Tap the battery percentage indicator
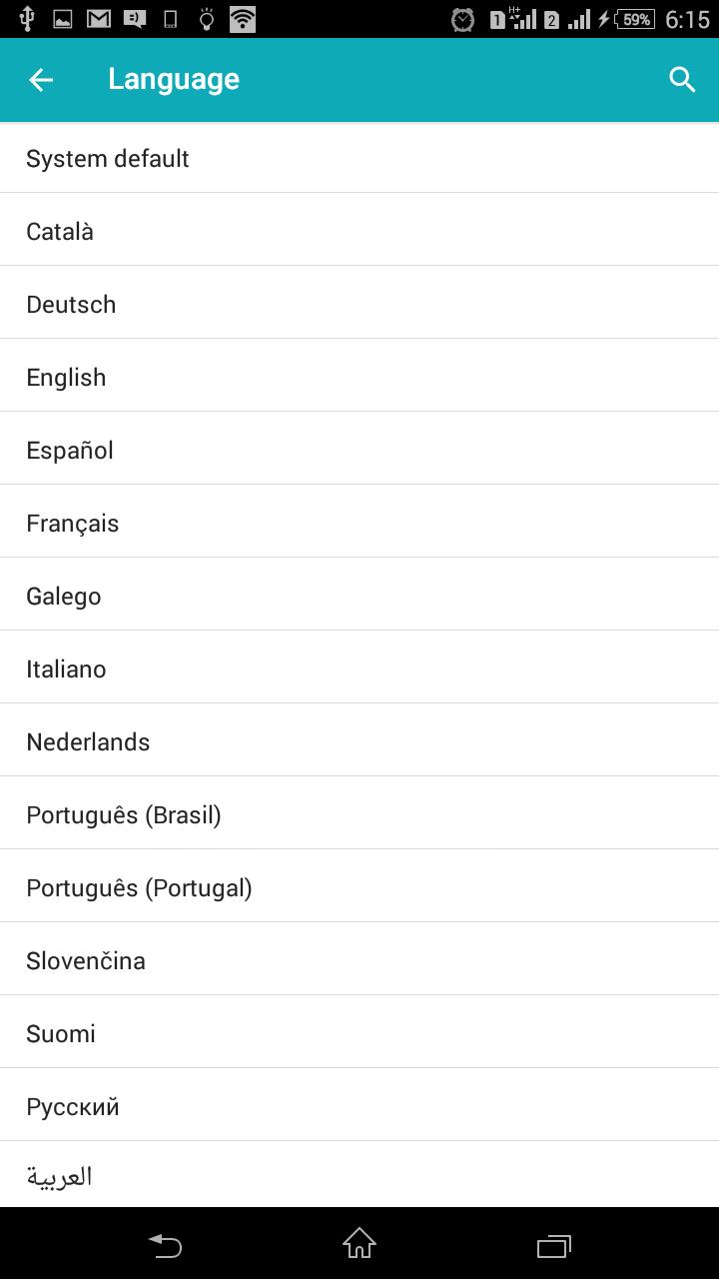The height and width of the screenshot is (1279, 719). pyautogui.click(x=635, y=19)
